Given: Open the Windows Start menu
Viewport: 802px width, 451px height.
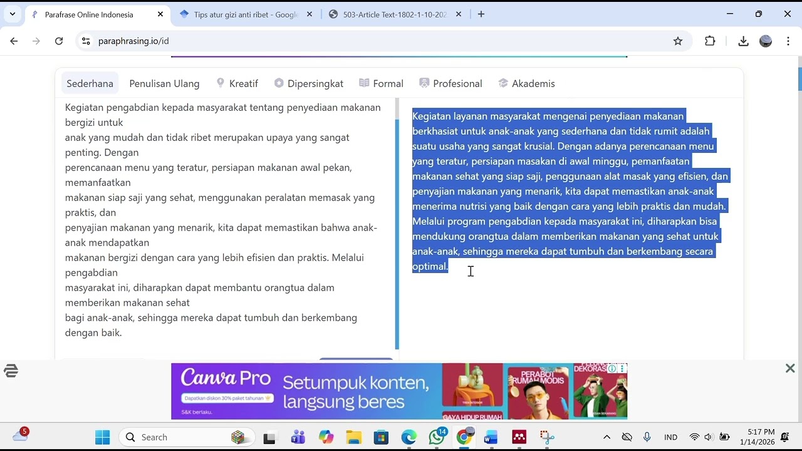Looking at the screenshot, I should click(x=102, y=437).
